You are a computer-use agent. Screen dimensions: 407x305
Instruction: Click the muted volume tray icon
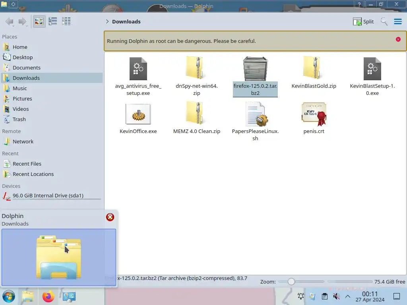(x=336, y=296)
